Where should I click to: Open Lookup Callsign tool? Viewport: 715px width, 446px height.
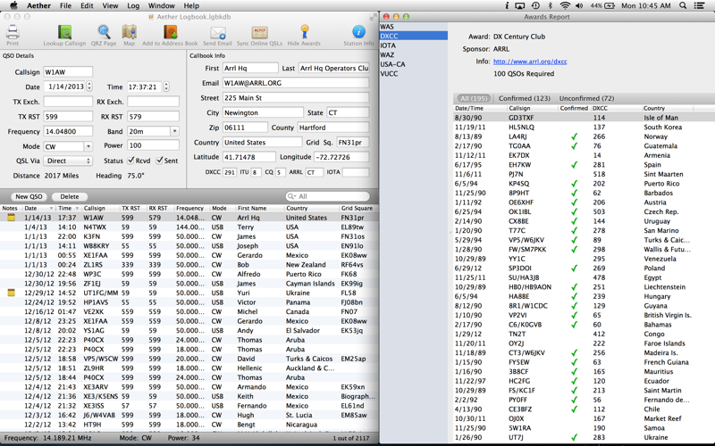[x=64, y=34]
